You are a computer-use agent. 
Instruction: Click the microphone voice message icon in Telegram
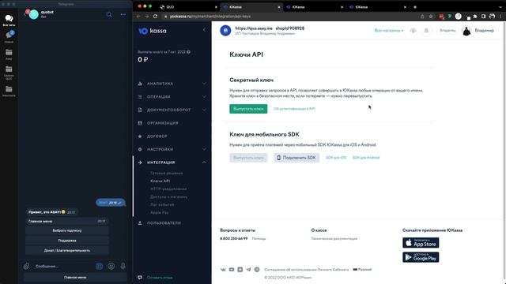pyautogui.click(x=123, y=266)
